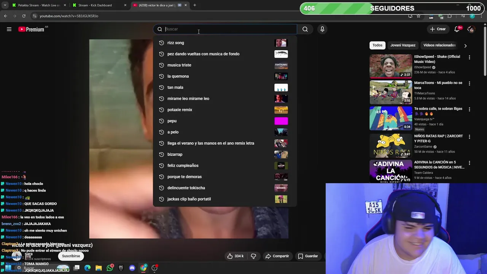487x274 pixels.
Task: Open a new browser tab
Action: 195,5
